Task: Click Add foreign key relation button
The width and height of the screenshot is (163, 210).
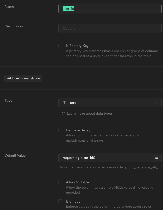Action: point(23,78)
